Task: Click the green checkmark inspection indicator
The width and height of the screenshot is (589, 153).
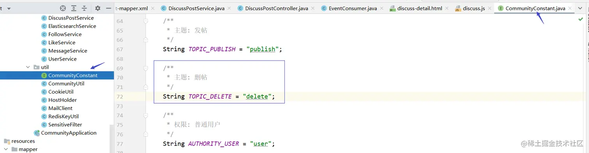Action: click(x=580, y=19)
